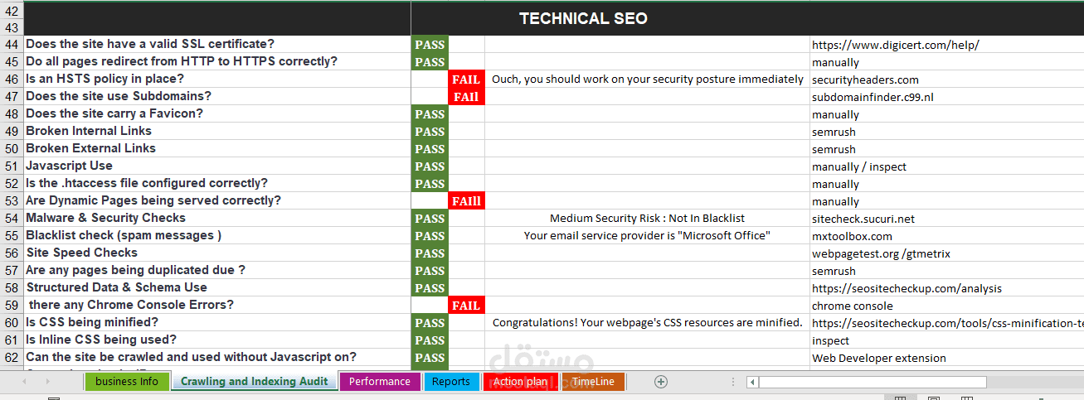1084x400 pixels.
Task: Click PASS cell for valid SSL certificate
Action: pyautogui.click(x=430, y=45)
